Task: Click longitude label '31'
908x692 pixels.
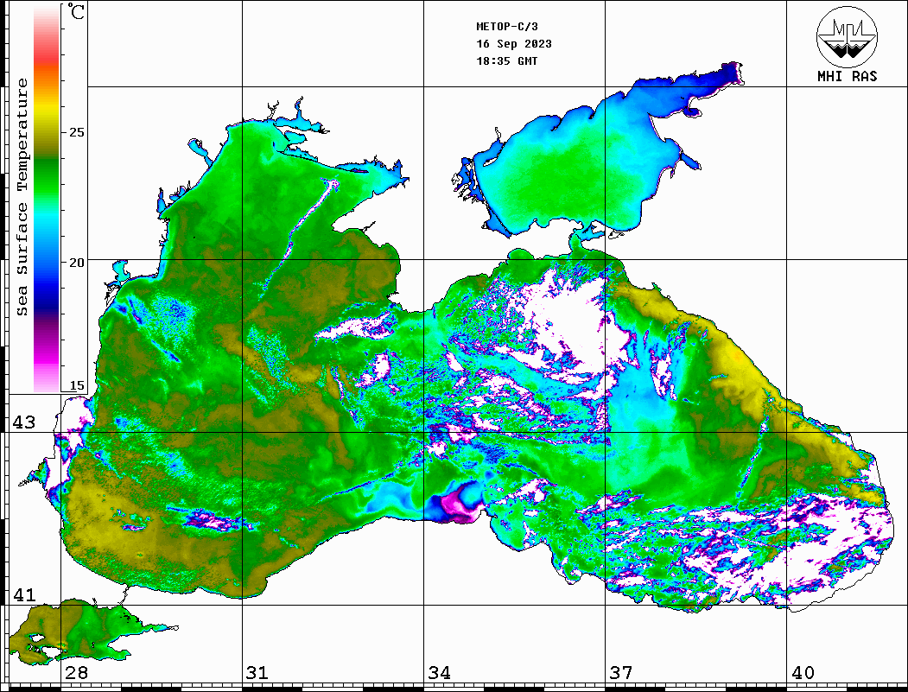Action: tap(257, 673)
